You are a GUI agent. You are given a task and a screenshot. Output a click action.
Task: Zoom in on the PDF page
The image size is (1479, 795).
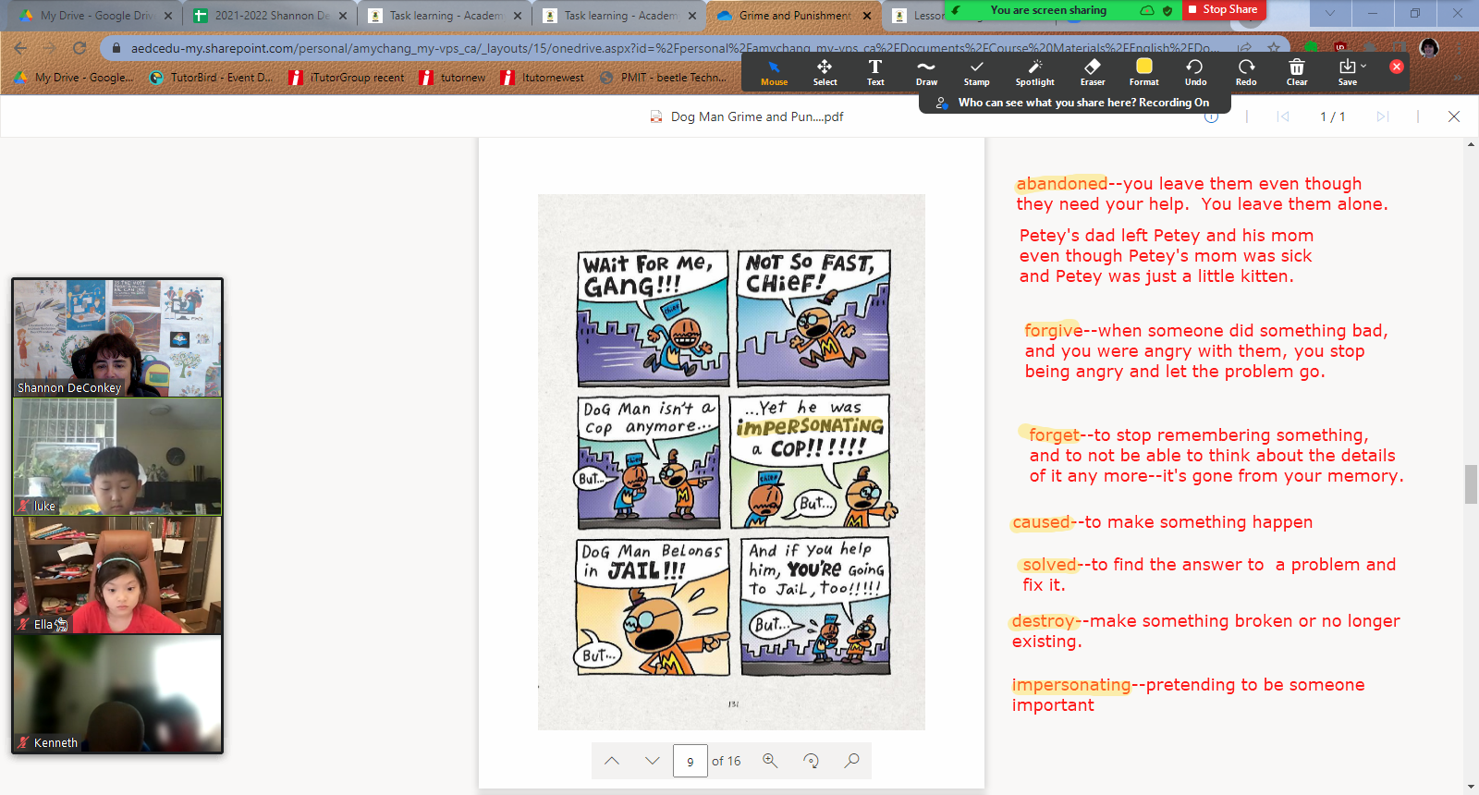pos(770,761)
